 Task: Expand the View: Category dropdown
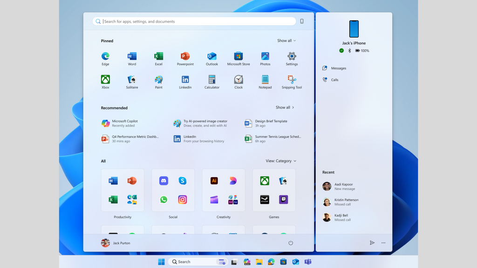point(281,161)
